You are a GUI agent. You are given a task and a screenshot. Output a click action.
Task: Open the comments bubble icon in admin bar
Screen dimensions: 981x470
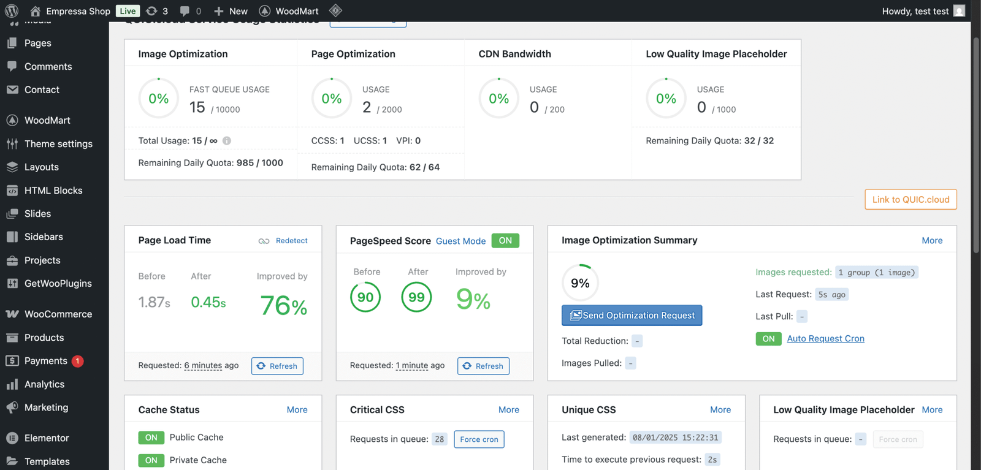coord(185,11)
